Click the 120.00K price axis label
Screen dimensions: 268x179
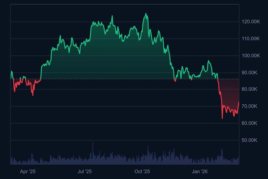click(251, 22)
